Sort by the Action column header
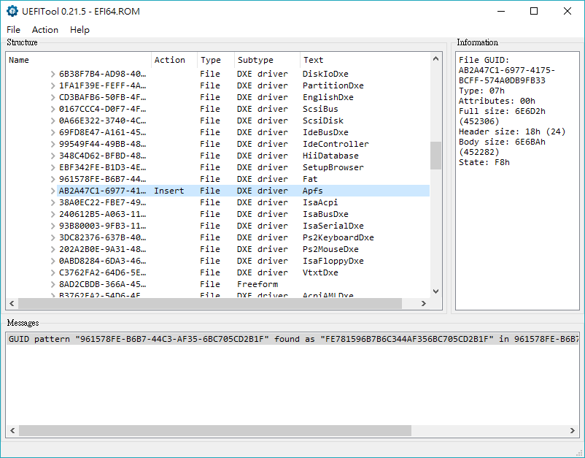The image size is (585, 458). tap(174, 60)
